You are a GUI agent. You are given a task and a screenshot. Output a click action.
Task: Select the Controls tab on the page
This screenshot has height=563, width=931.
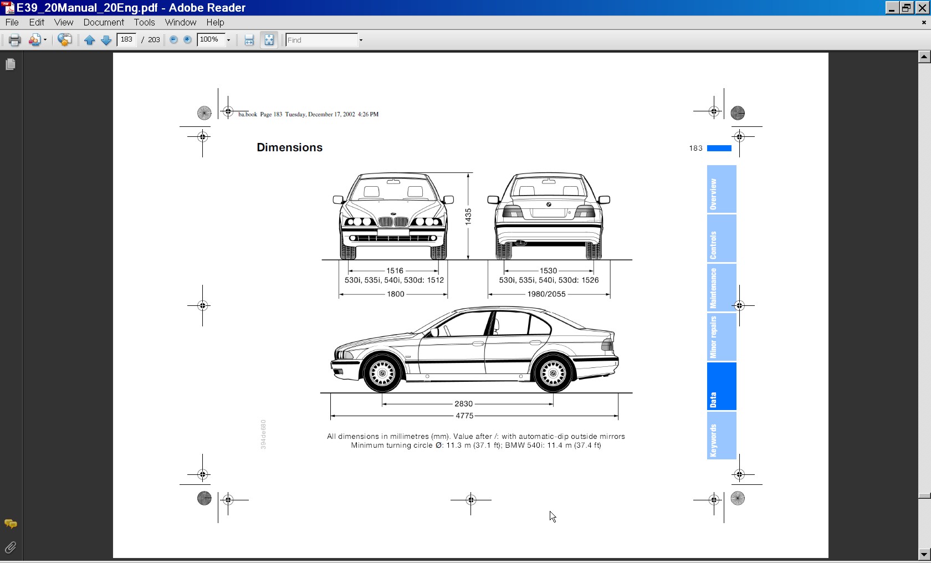(x=722, y=238)
